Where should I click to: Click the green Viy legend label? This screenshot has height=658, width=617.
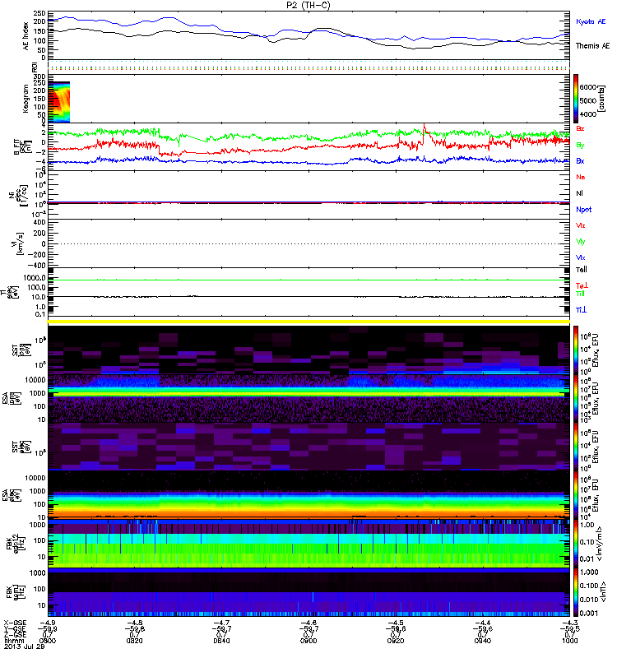(x=581, y=242)
